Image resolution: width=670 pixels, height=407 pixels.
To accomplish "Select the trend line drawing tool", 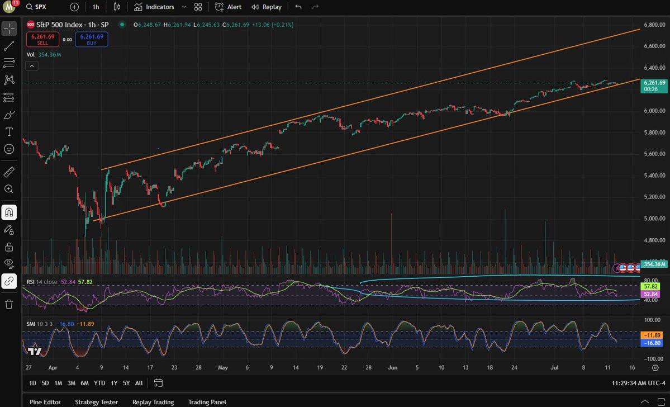I will (9, 46).
